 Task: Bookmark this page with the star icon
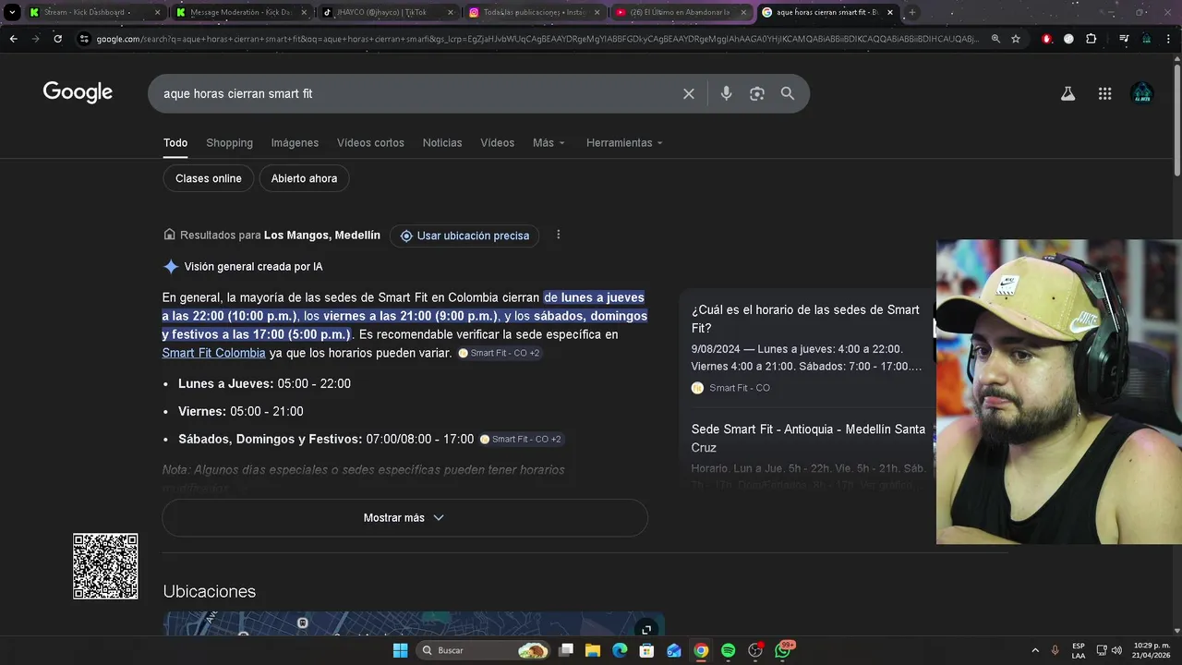tap(1016, 39)
